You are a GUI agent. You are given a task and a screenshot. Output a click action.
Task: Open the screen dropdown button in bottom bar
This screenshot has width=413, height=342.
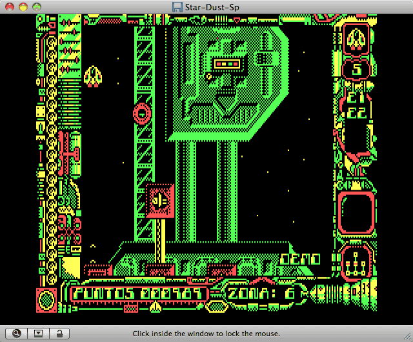tap(38, 334)
